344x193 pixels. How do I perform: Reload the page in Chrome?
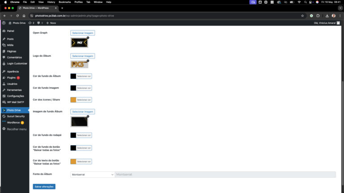tap(17, 16)
